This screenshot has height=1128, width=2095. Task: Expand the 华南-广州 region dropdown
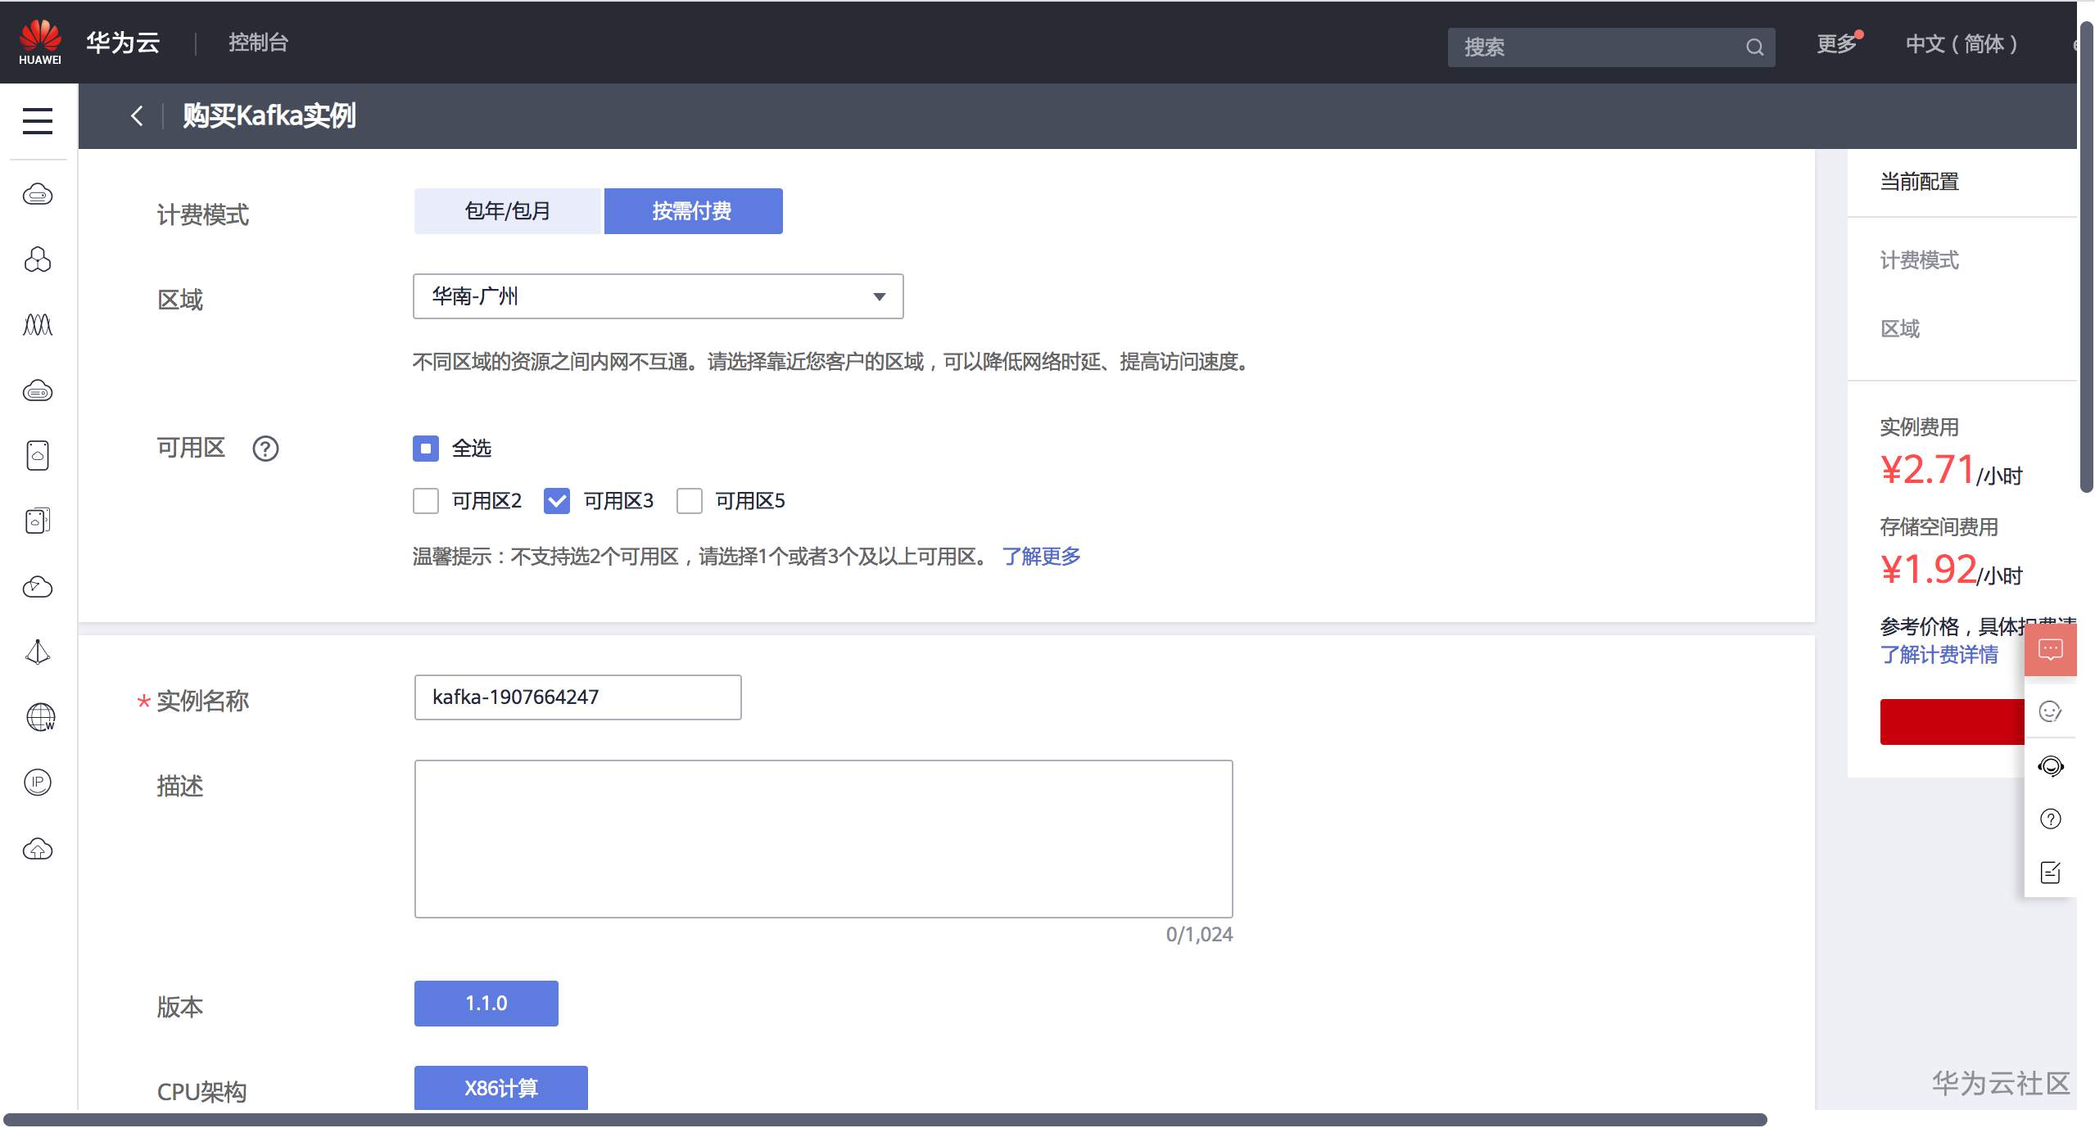click(658, 296)
